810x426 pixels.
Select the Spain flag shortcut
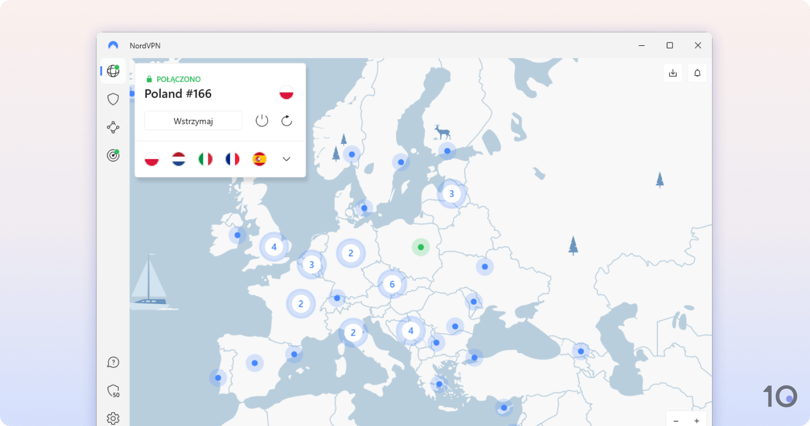pos(259,159)
